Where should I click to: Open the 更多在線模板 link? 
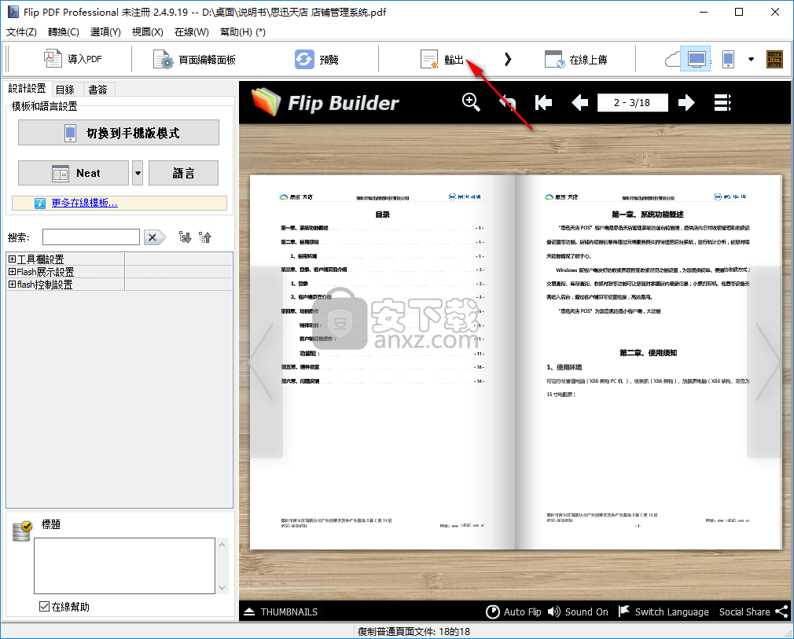point(85,203)
